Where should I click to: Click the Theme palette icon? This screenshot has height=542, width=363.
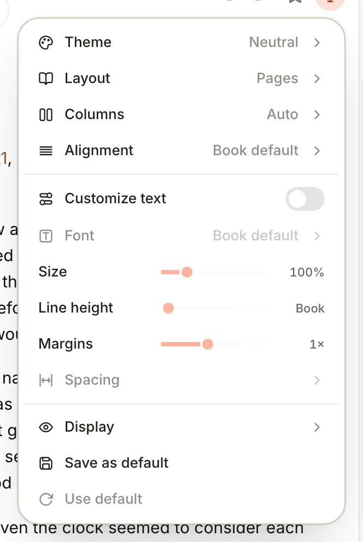click(46, 43)
